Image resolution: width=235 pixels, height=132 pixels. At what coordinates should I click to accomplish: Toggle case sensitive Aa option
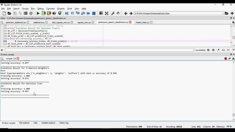(223, 50)
